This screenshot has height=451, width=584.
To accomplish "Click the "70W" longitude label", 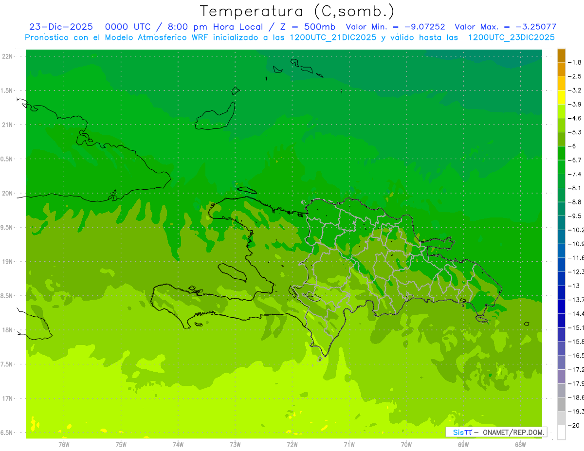I will (406, 444).
